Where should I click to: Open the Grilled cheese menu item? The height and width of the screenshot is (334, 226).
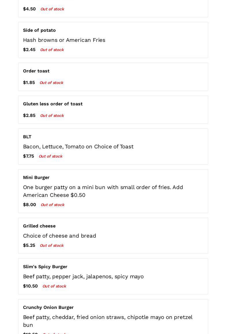[113, 236]
